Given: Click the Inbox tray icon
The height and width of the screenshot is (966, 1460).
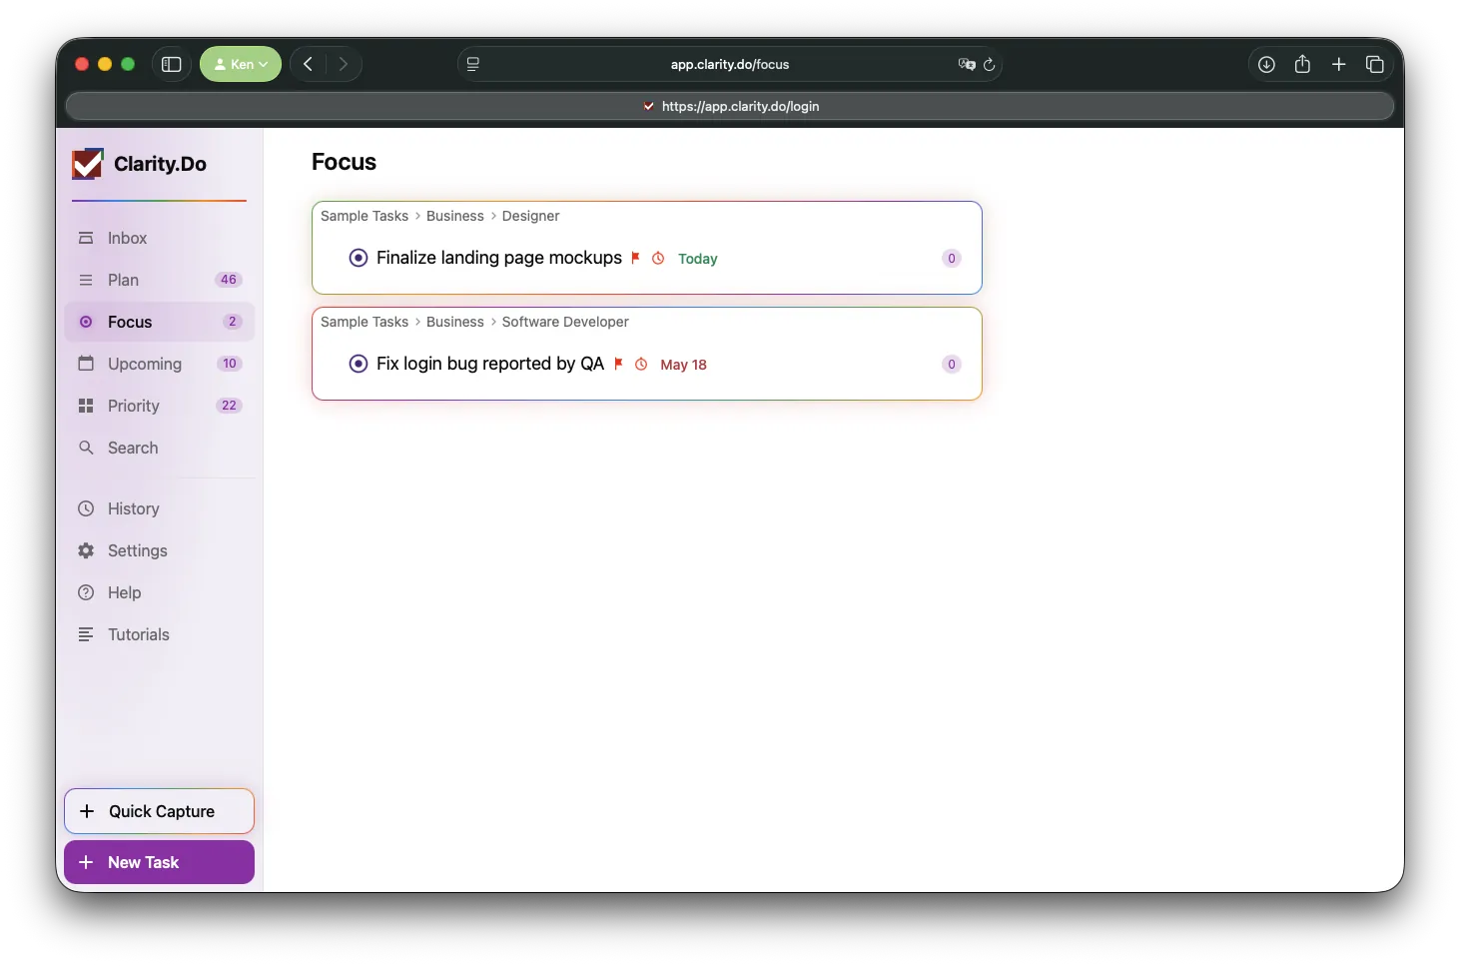Looking at the screenshot, I should click(86, 238).
